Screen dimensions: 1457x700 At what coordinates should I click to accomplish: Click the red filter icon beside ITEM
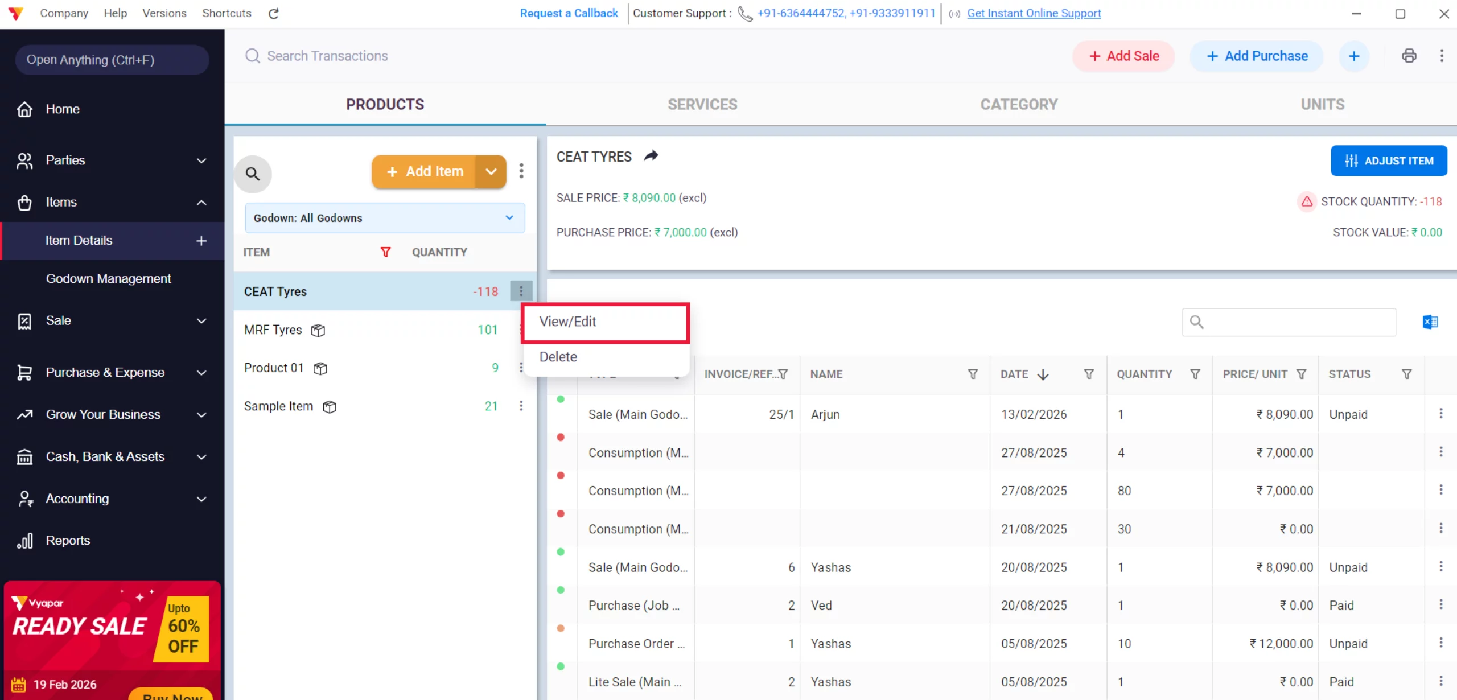[x=385, y=252]
